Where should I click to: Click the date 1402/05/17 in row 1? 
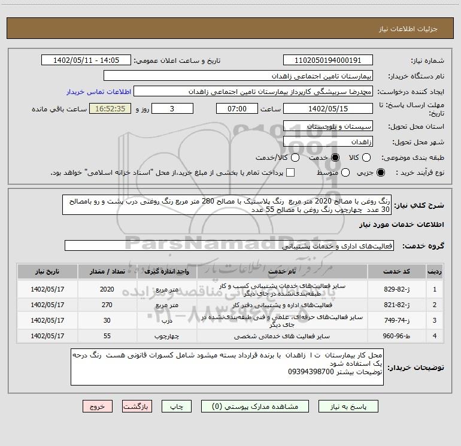pos(47,289)
